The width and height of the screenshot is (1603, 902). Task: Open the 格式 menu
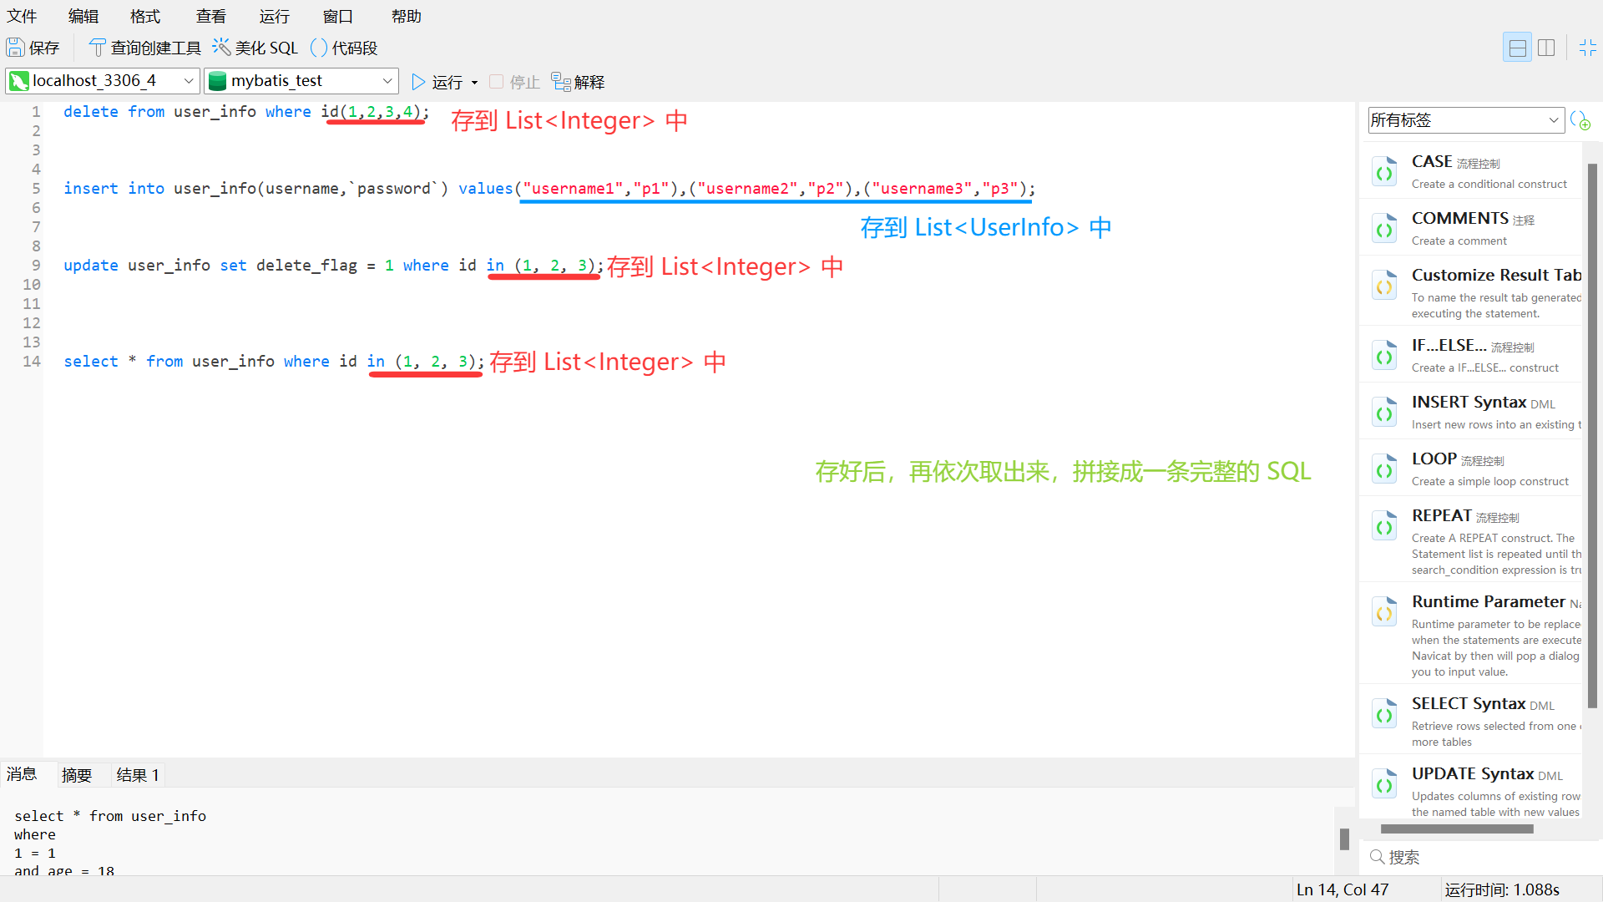tap(145, 16)
